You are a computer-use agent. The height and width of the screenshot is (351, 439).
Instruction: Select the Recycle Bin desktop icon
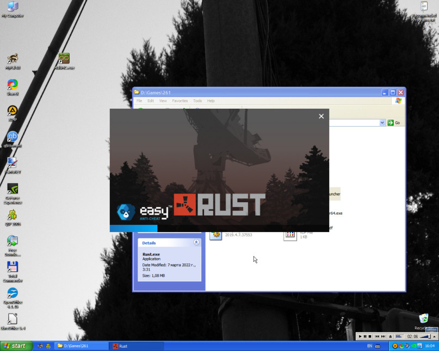tap(424, 322)
